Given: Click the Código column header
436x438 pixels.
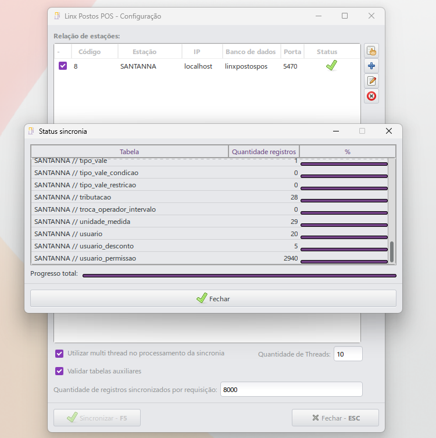Looking at the screenshot, I should pyautogui.click(x=95, y=52).
